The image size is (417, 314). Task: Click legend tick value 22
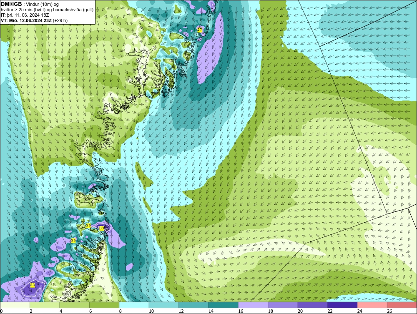pyautogui.click(x=330, y=311)
